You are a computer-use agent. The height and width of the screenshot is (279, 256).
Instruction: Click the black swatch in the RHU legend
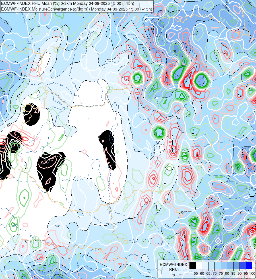[x=193, y=265]
